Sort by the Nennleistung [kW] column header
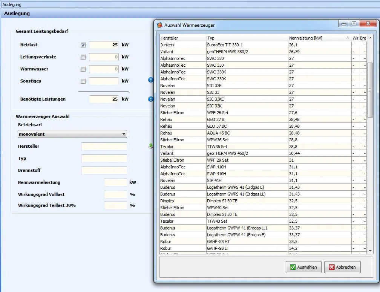This screenshot has width=380, height=292. (x=319, y=38)
